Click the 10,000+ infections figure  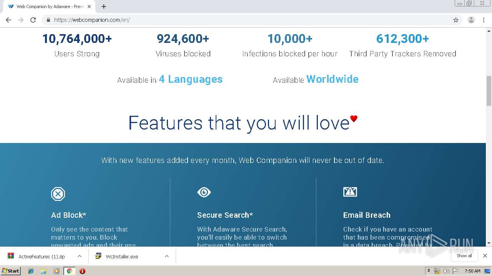tap(290, 39)
